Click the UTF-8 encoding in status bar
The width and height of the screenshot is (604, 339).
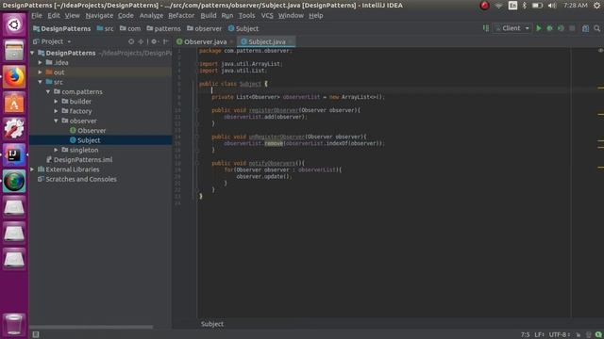click(560, 335)
